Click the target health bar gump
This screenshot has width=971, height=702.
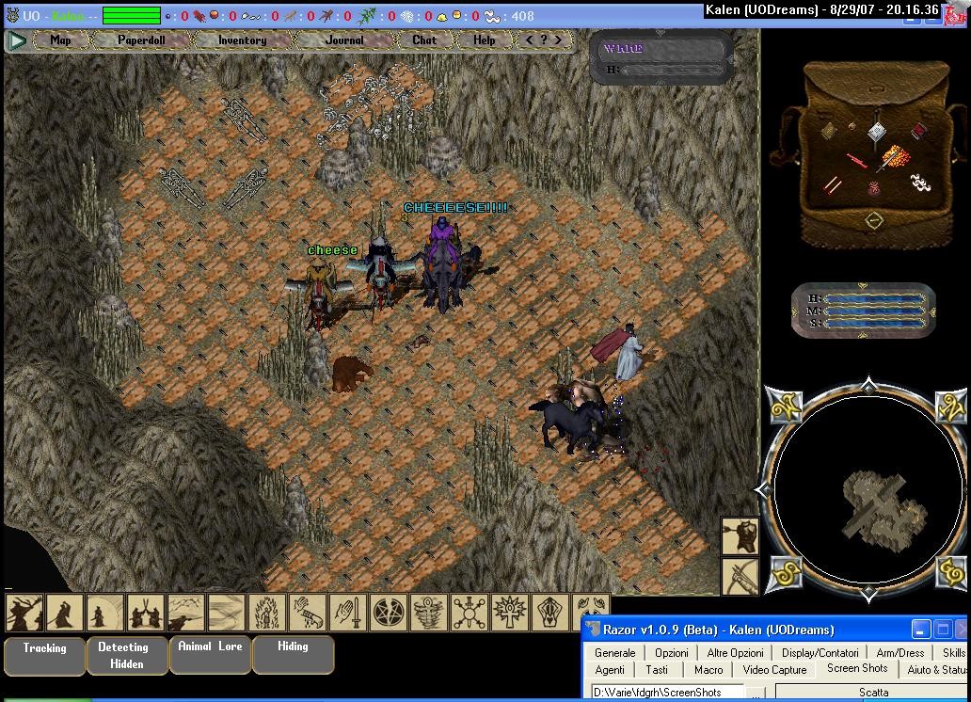click(661, 57)
